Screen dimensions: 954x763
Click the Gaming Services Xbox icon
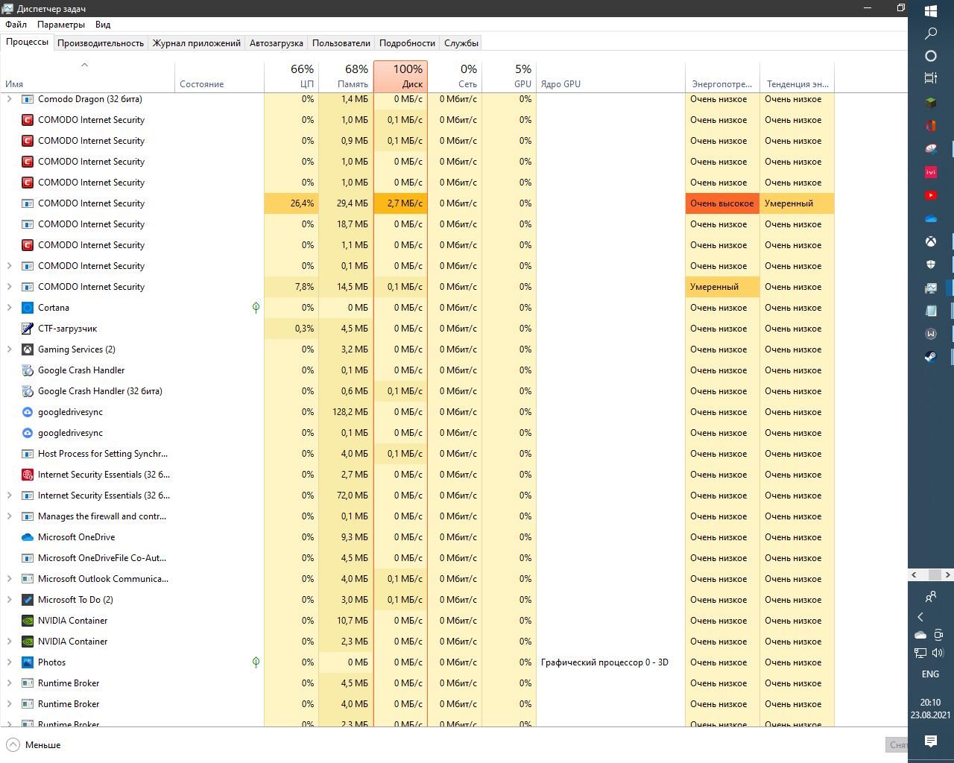pyautogui.click(x=28, y=349)
